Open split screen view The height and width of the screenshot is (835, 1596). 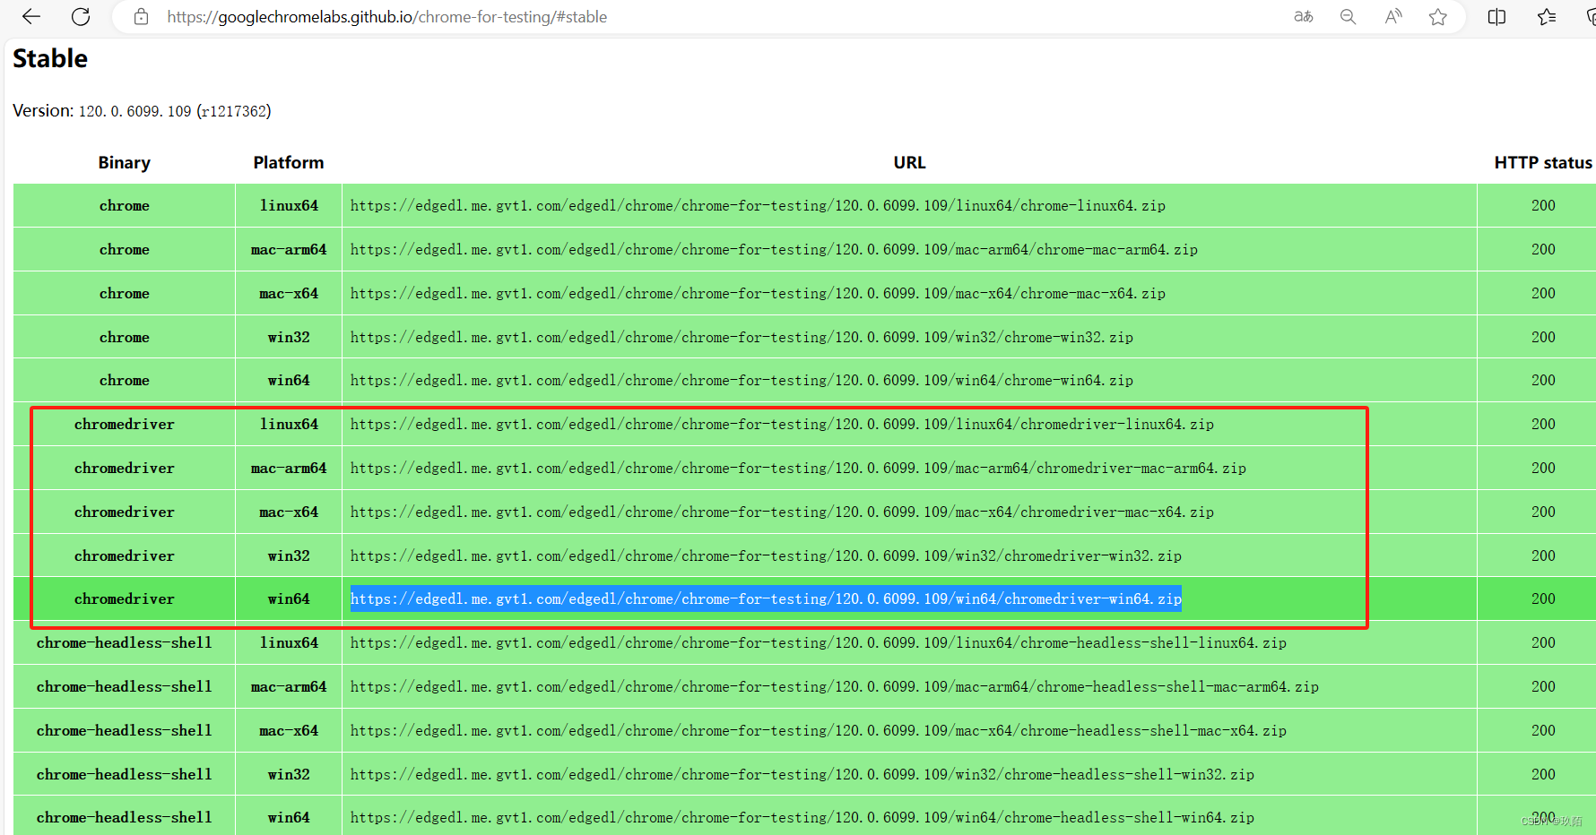[1496, 16]
